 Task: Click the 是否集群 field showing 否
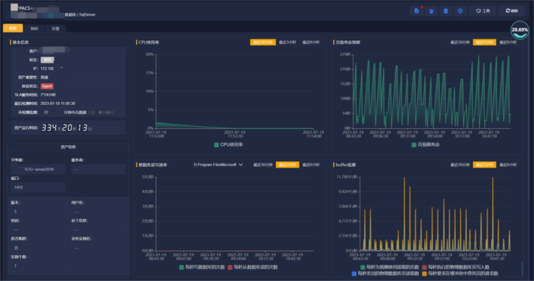click(x=38, y=248)
